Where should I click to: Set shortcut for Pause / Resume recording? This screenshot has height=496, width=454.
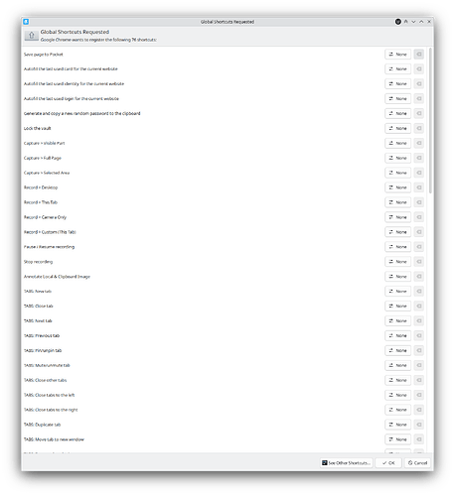397,247
